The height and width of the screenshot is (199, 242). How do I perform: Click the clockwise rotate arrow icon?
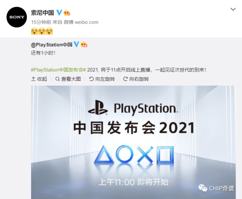(x=125, y=79)
